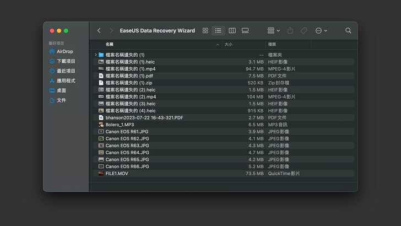
Task: Select 應用程式 in the sidebar
Action: (66, 80)
